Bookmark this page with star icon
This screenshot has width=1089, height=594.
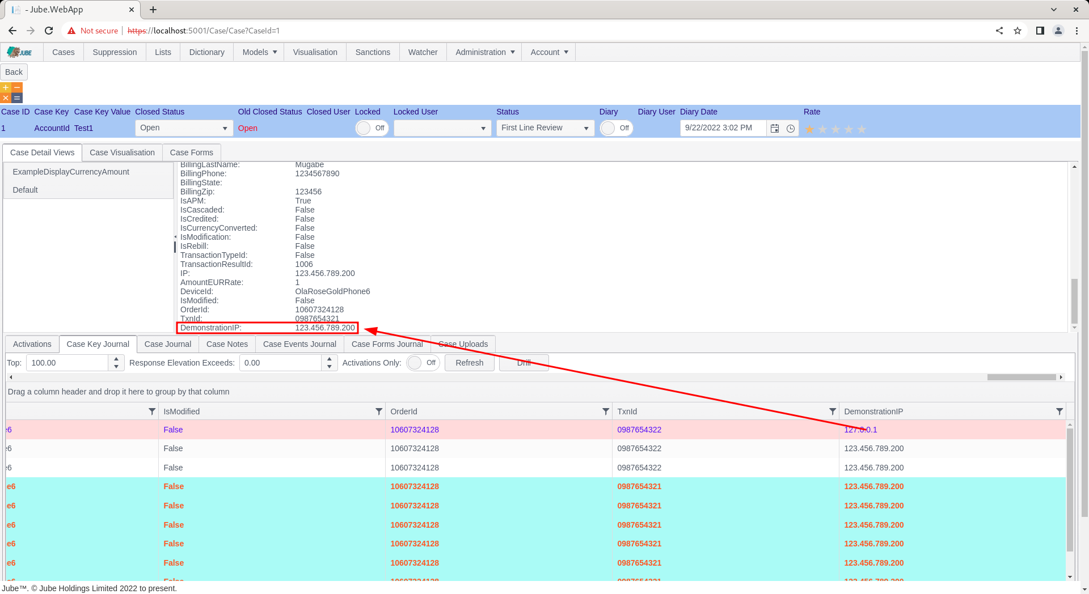coord(1018,31)
